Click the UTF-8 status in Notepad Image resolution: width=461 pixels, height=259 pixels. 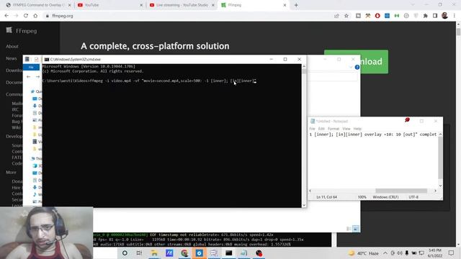[x=413, y=197]
